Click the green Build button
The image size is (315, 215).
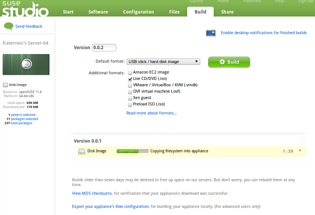point(229,62)
